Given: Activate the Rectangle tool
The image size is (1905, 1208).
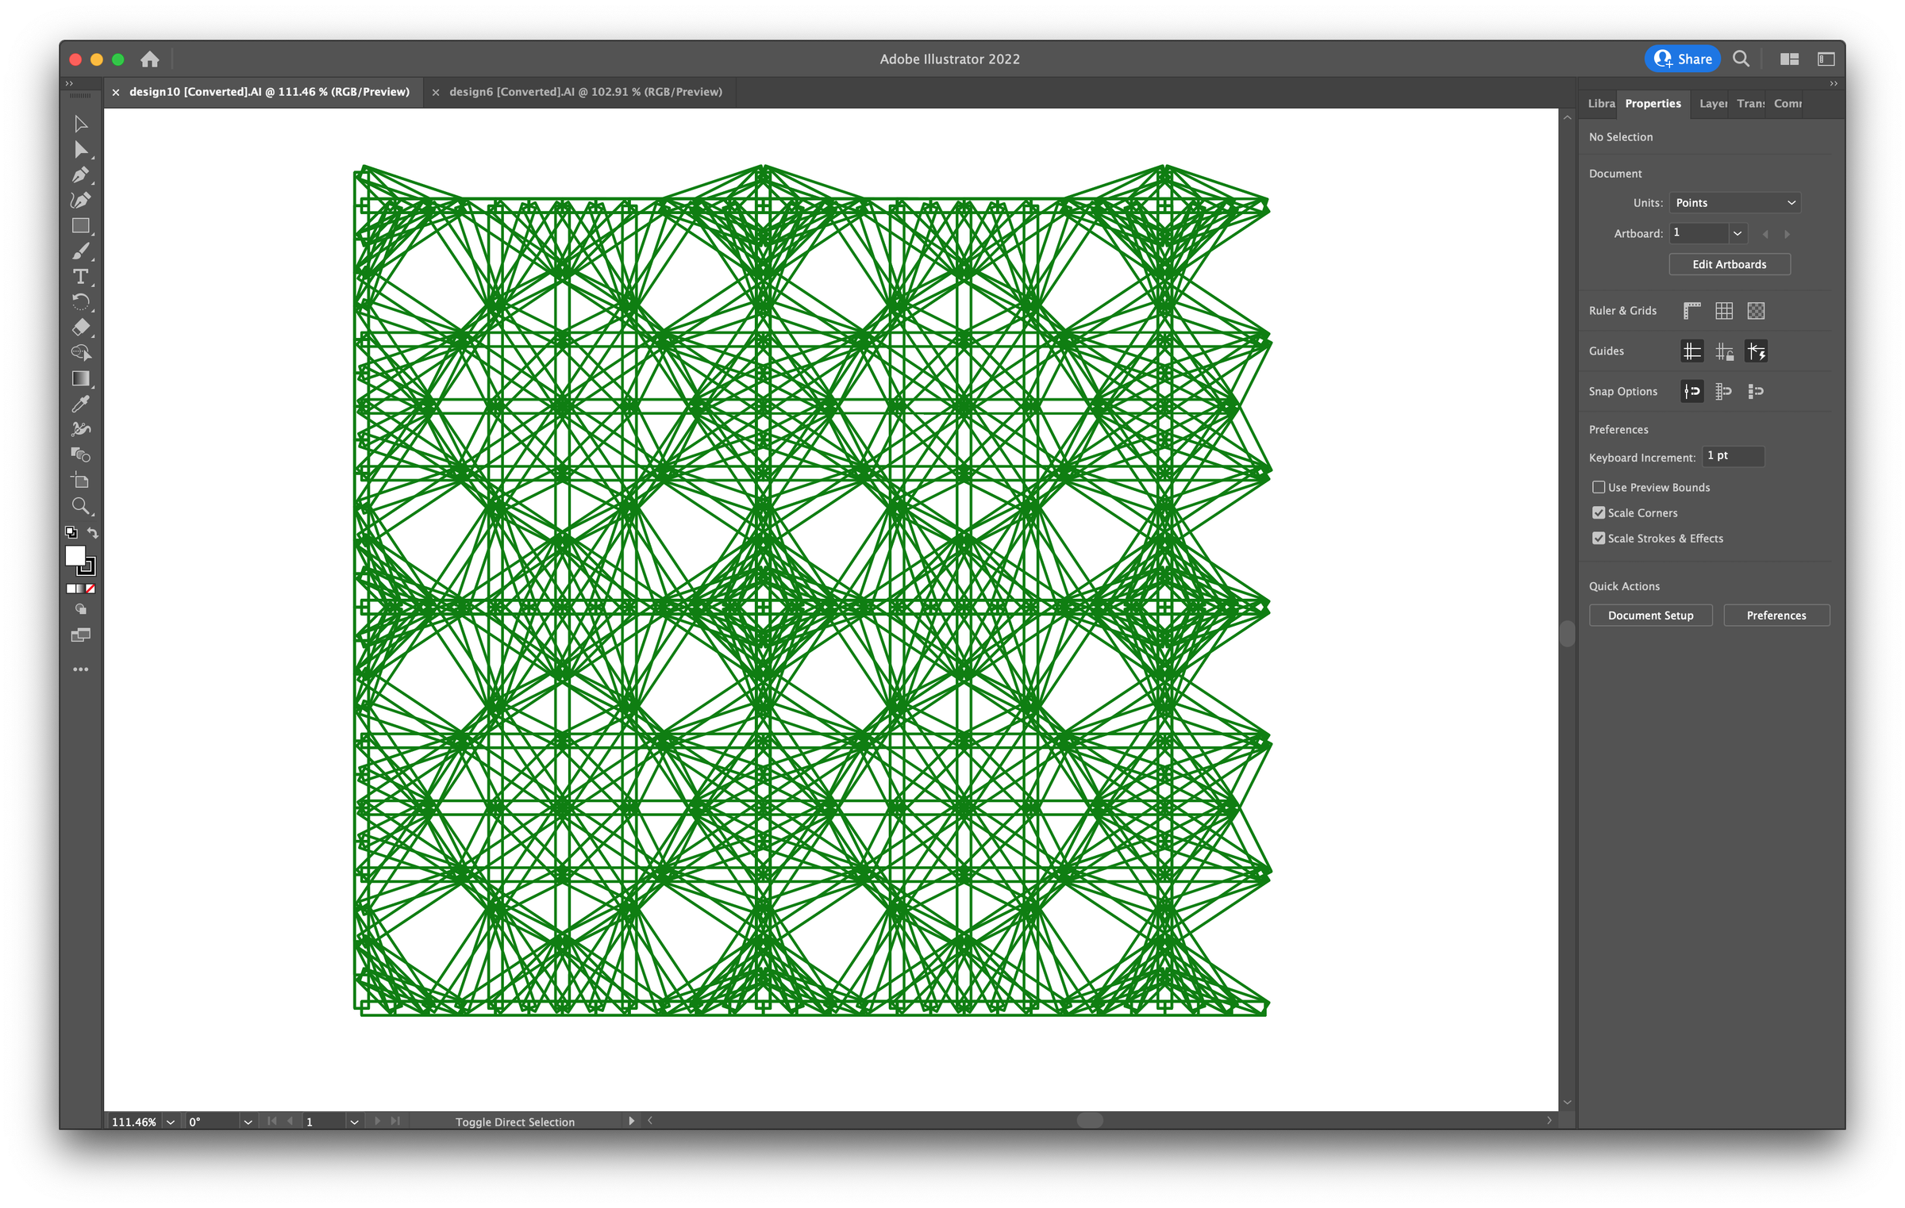Looking at the screenshot, I should (x=82, y=225).
